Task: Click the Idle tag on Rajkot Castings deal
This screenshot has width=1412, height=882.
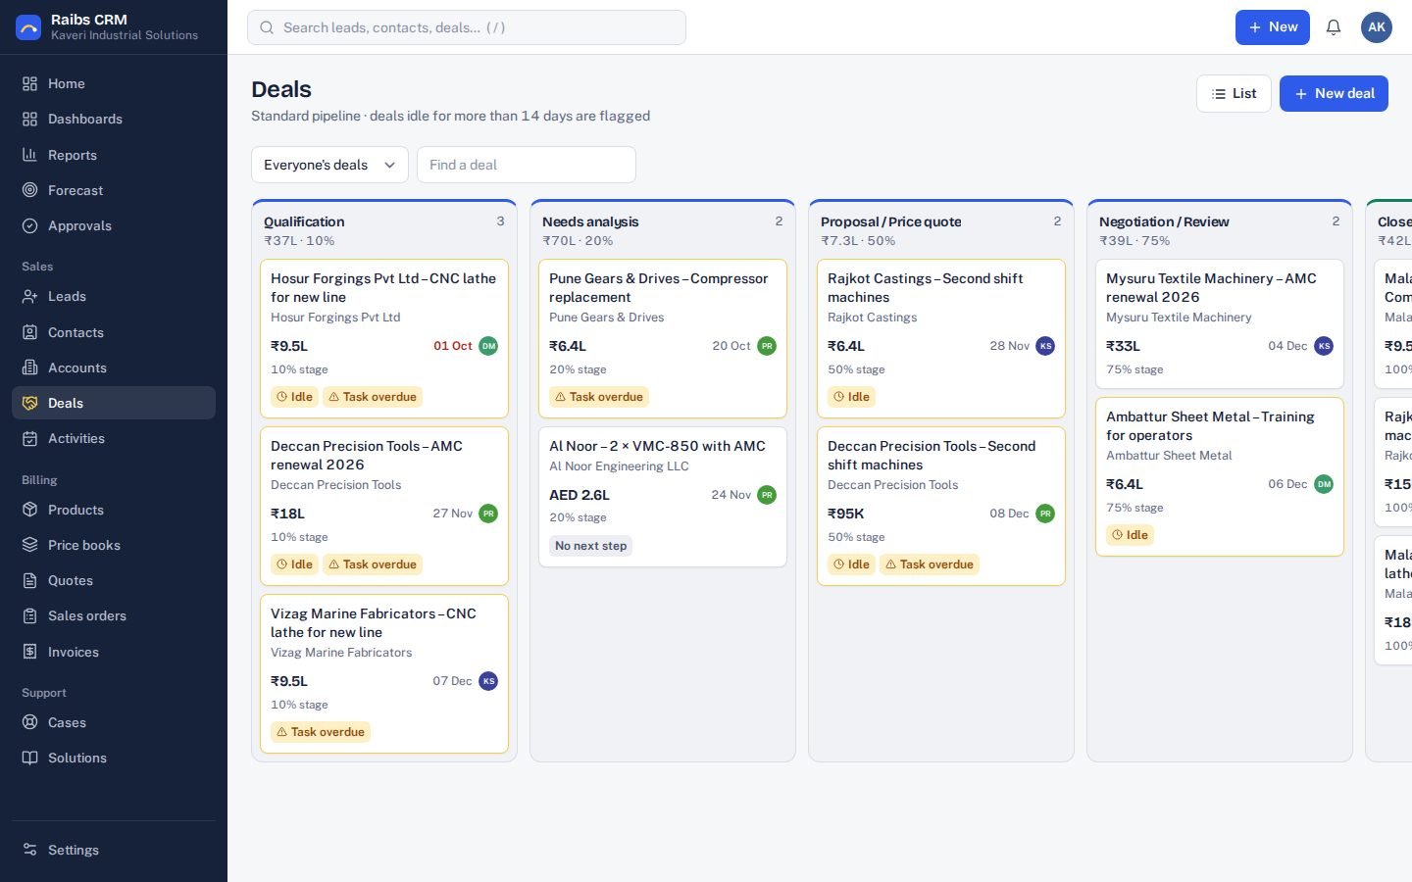Action: coord(851,397)
